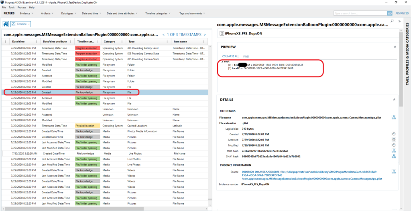Go to previous timestamp arrow
The width and height of the screenshot is (411, 211).
tap(164, 34)
